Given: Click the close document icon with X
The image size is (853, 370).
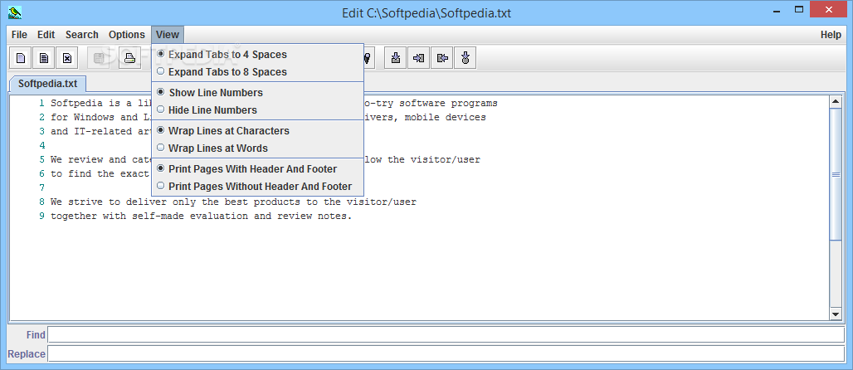Looking at the screenshot, I should click(66, 58).
